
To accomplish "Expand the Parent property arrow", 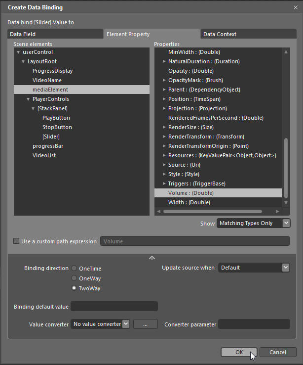I will click(x=164, y=90).
